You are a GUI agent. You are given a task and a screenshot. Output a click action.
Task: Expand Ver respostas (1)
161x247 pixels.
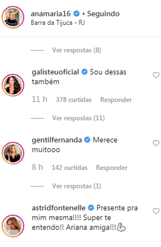click(76, 186)
